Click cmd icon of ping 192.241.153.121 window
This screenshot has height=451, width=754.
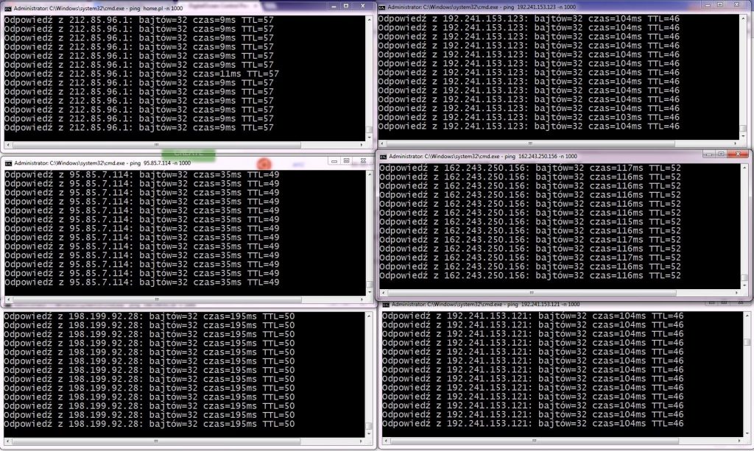[x=386, y=305]
